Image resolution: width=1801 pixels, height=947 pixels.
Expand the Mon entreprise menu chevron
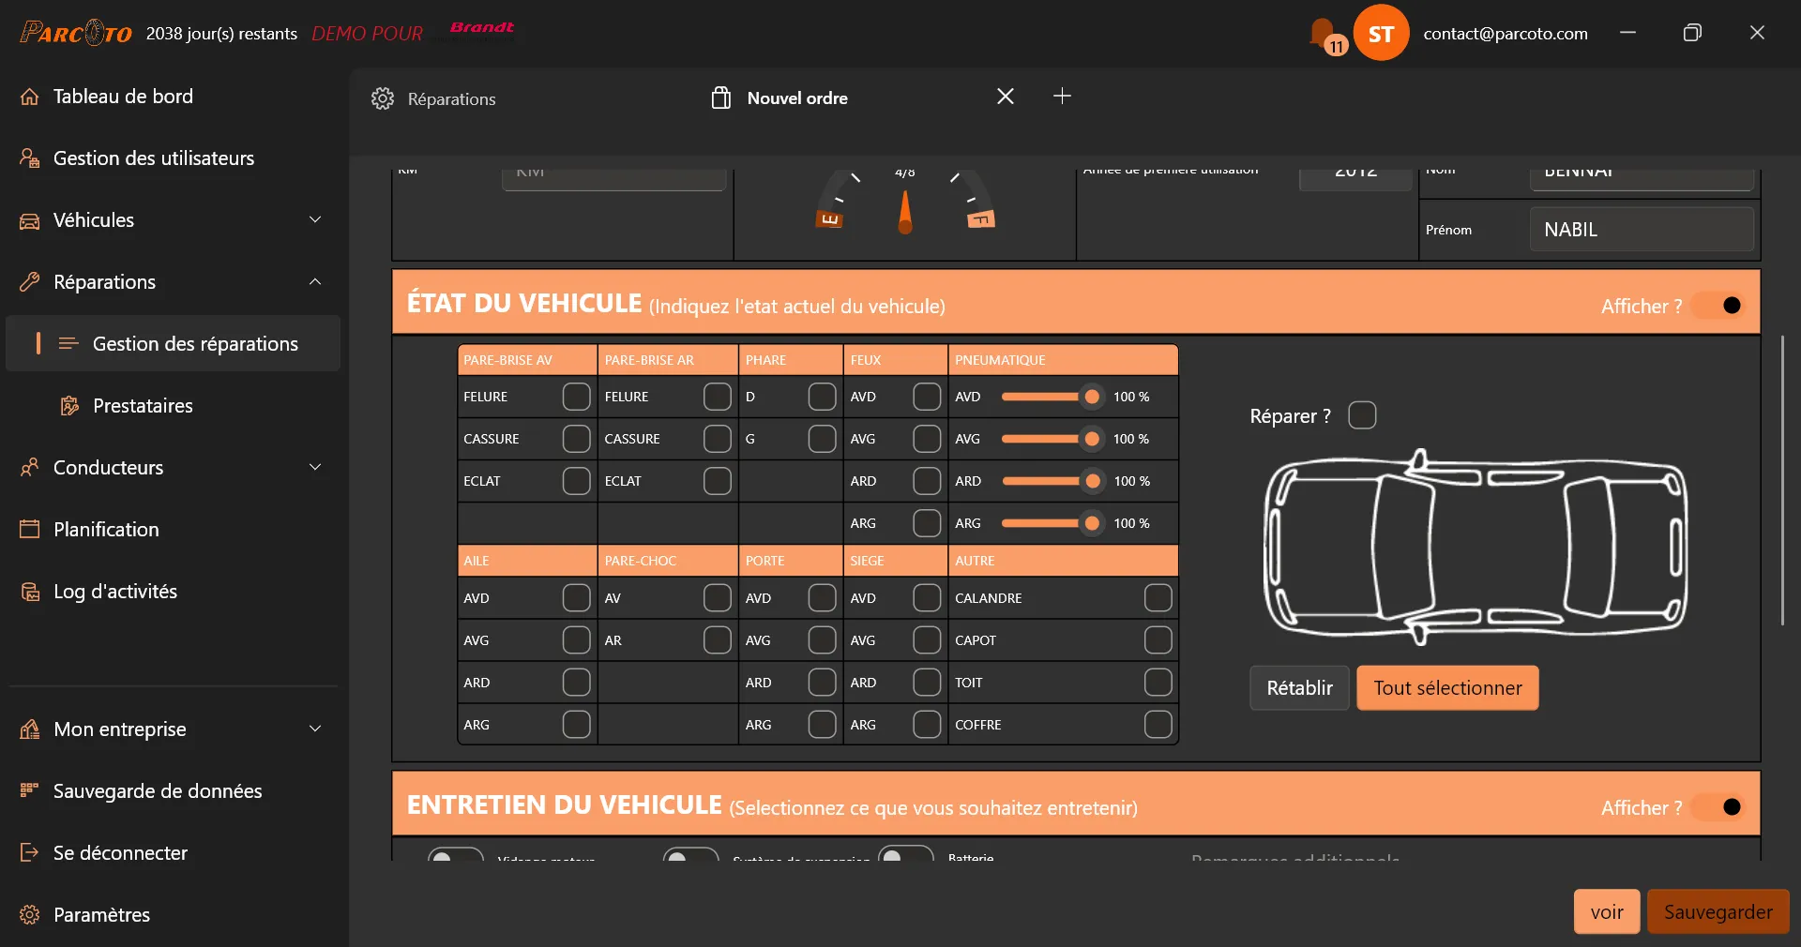pos(315,729)
